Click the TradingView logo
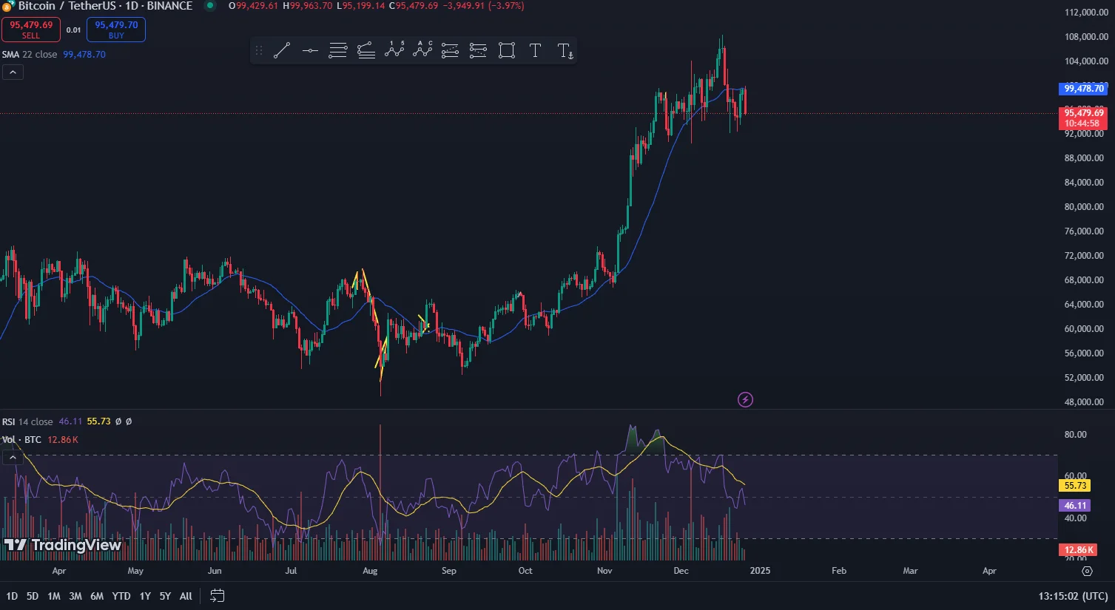This screenshot has height=610, width=1115. pyautogui.click(x=62, y=546)
